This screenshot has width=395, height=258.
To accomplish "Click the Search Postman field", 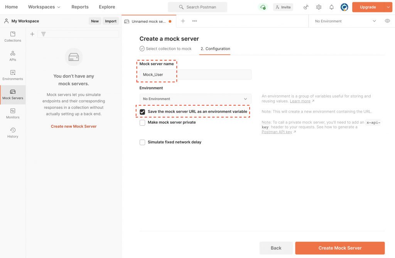I will pyautogui.click(x=197, y=7).
